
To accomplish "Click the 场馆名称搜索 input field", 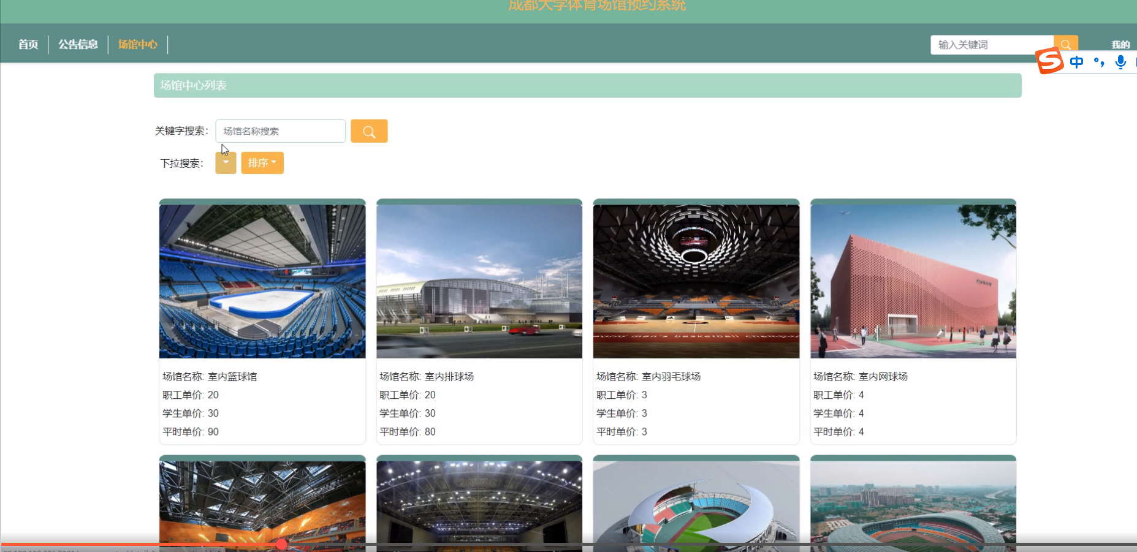I will 281,131.
